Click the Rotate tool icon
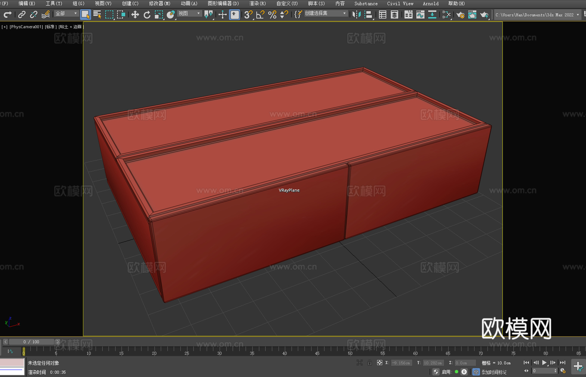Viewport: 586px width, 377px height. 147,14
